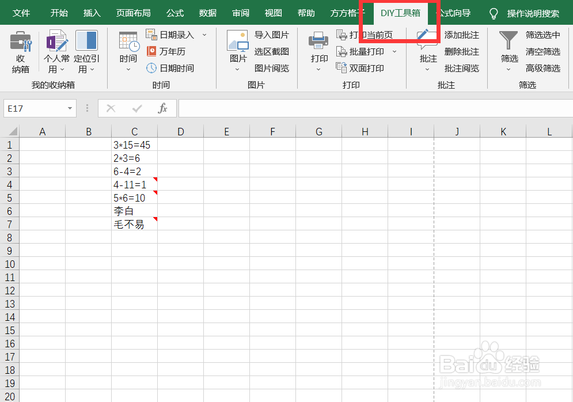
Task: Click the select-all corner triangle
Action: 13,131
